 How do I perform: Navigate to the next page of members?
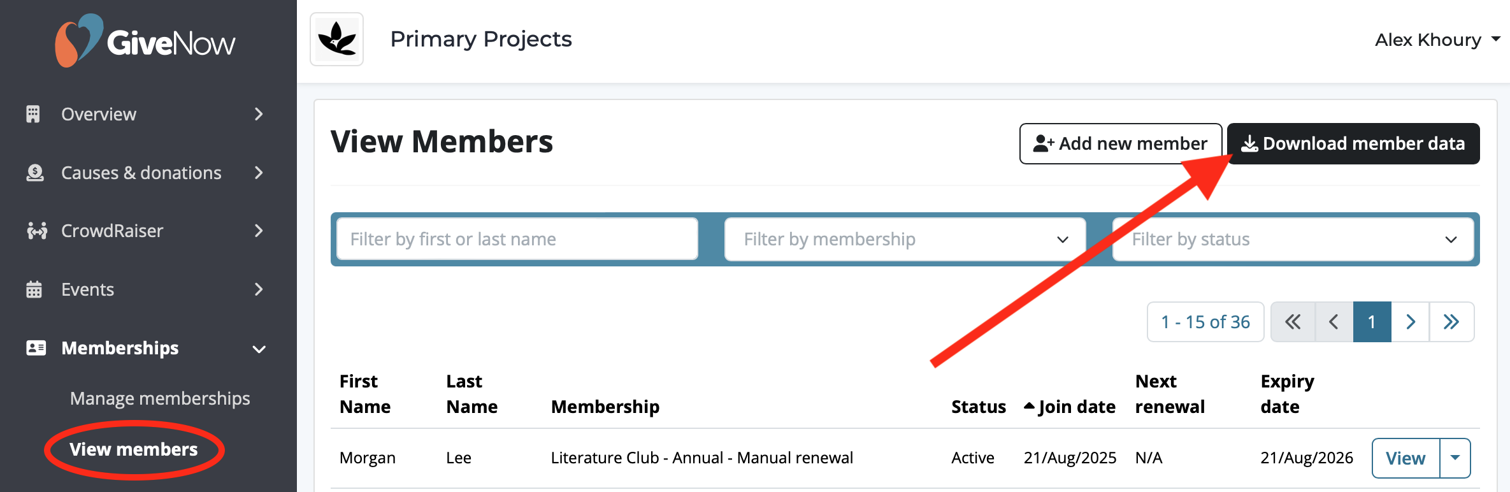click(x=1410, y=322)
